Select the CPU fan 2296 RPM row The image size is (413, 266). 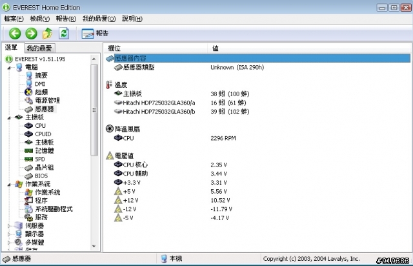click(x=257, y=138)
